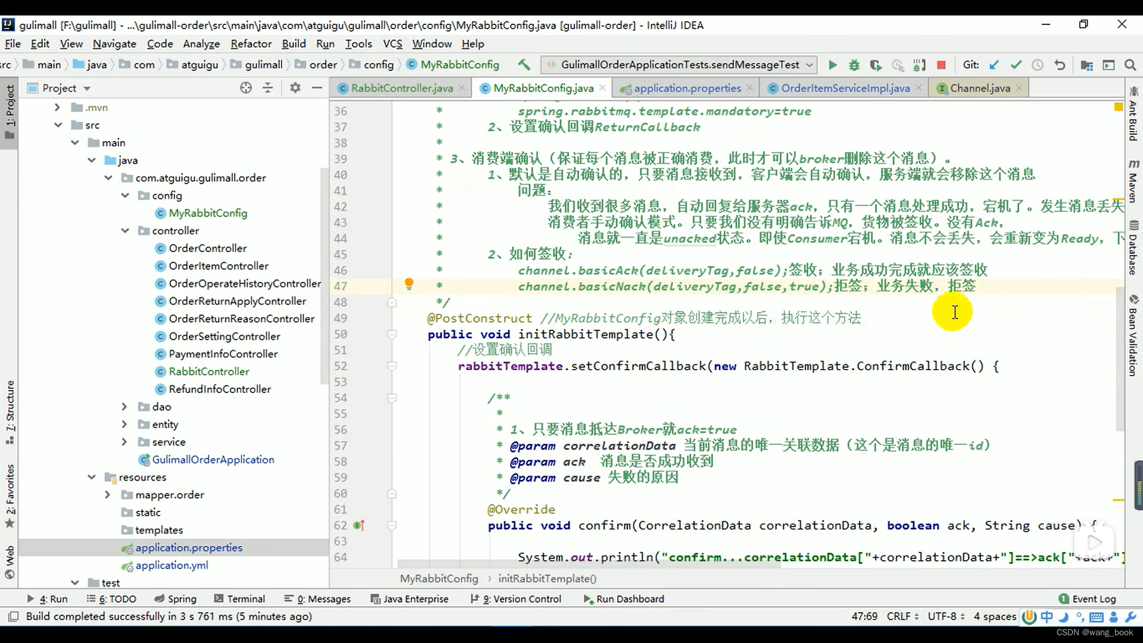Screen dimensions: 1143x643
Task: Build project with hammer icon
Action: 524,64
